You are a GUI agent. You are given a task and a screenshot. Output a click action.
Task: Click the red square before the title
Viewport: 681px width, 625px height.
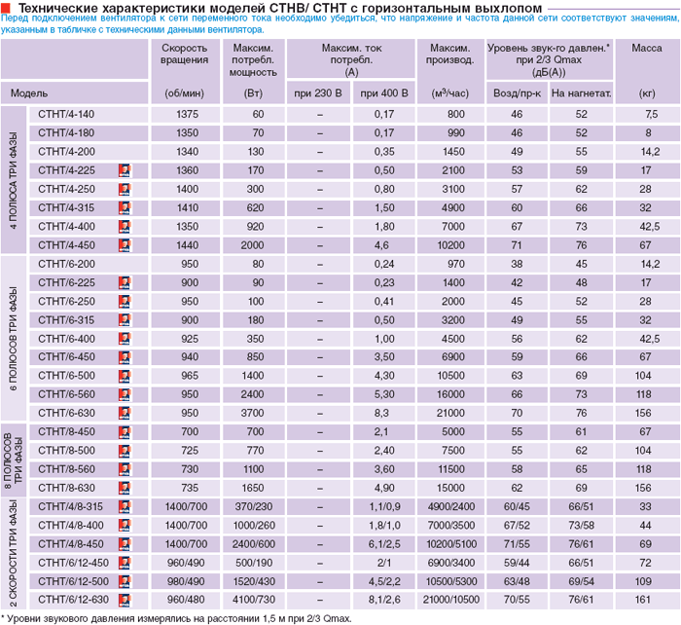click(x=6, y=8)
